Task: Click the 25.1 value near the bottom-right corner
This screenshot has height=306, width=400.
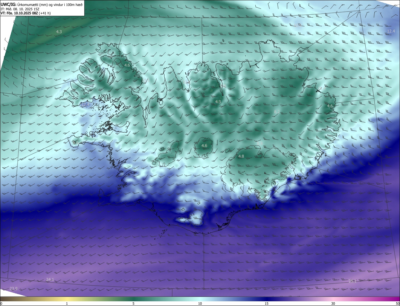Action: point(352,281)
